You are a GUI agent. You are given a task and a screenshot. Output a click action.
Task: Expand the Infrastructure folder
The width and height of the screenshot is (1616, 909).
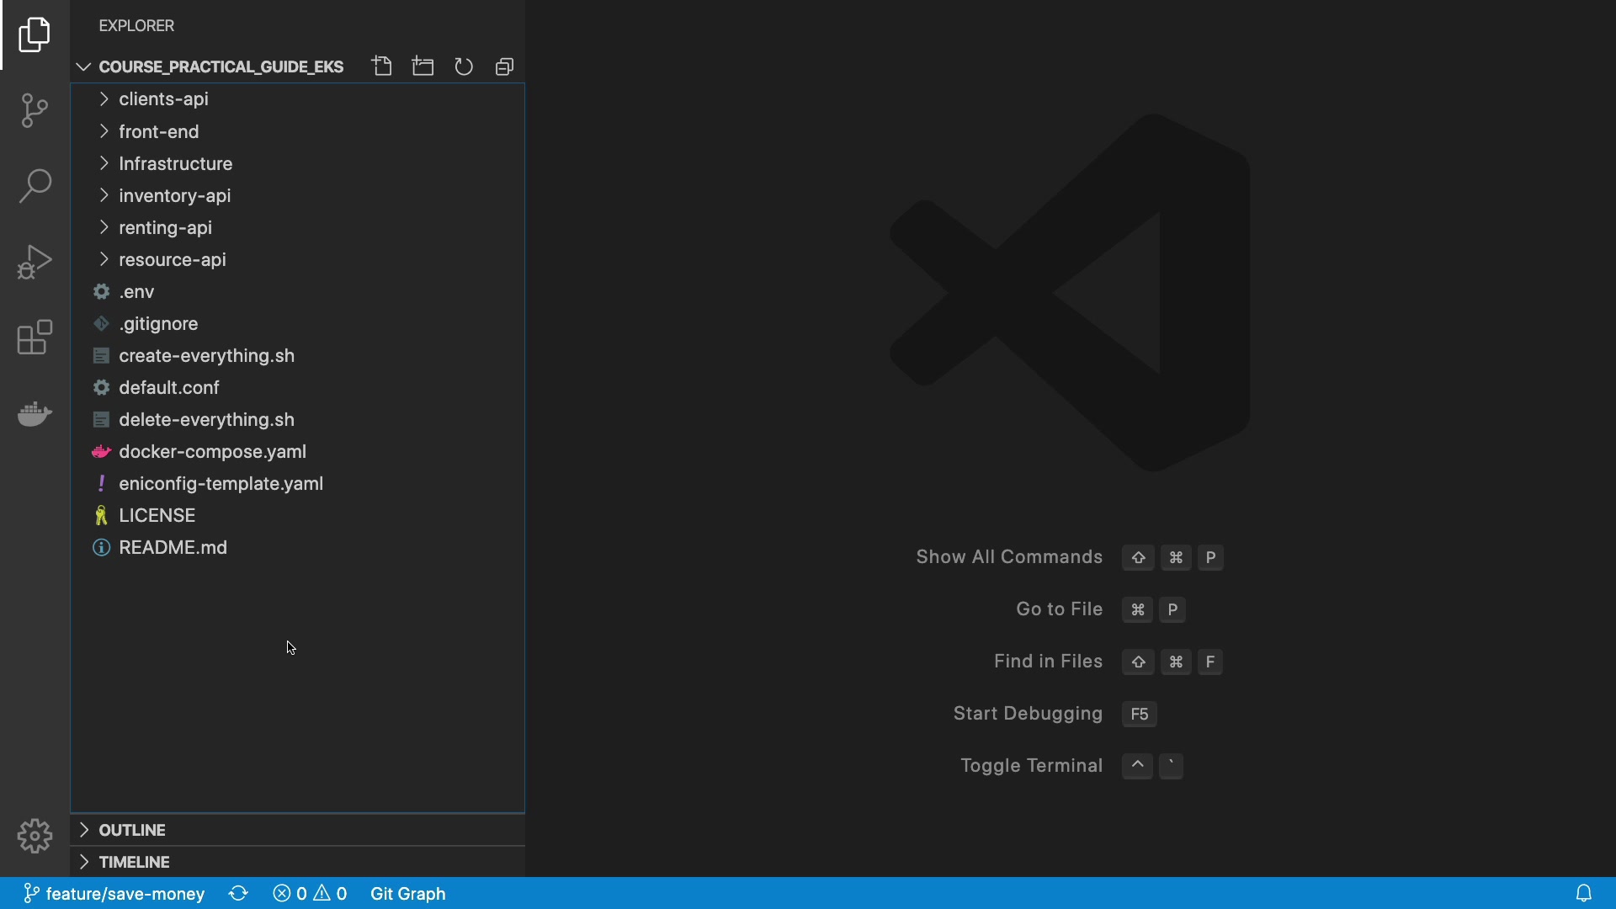coord(175,163)
